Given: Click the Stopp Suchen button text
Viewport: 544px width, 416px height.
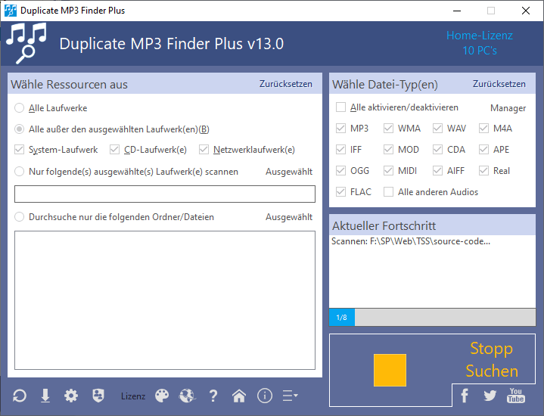Looking at the screenshot, I should tap(492, 359).
